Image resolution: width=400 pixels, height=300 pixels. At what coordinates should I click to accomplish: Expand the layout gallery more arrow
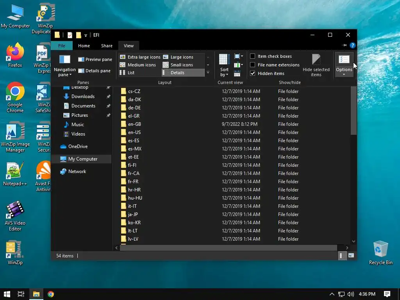click(208, 73)
